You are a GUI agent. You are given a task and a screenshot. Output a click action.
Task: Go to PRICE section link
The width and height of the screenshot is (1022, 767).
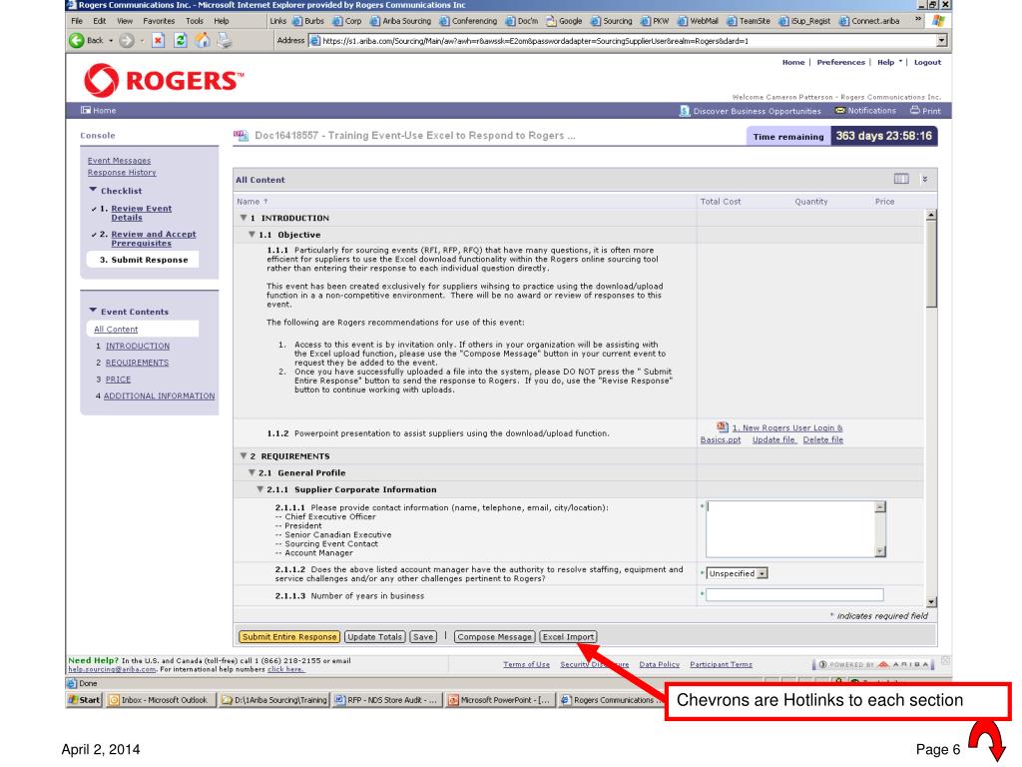coord(118,379)
